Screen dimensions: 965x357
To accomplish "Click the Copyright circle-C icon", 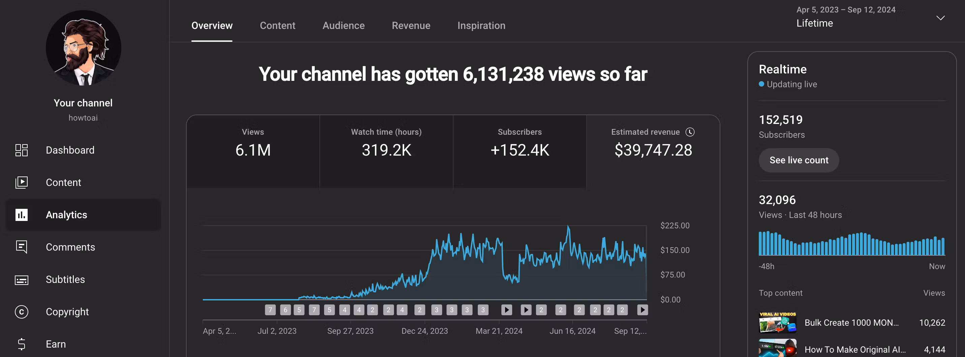I will (x=21, y=312).
